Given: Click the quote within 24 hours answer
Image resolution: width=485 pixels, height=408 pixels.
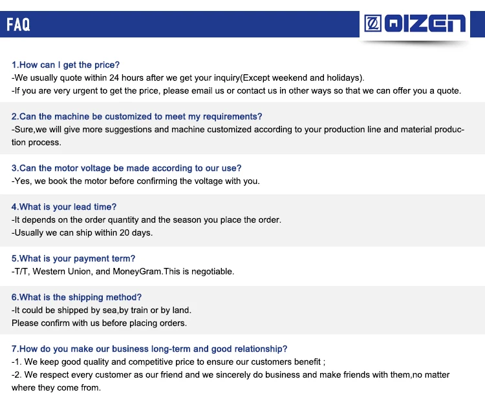Looking at the screenshot, I should pyautogui.click(x=188, y=77).
